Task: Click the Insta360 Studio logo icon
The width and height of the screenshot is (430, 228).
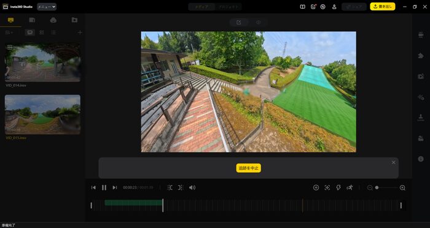Action: pyautogui.click(x=5, y=7)
